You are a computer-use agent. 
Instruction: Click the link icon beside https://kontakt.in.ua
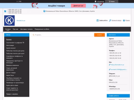[x=110, y=65]
